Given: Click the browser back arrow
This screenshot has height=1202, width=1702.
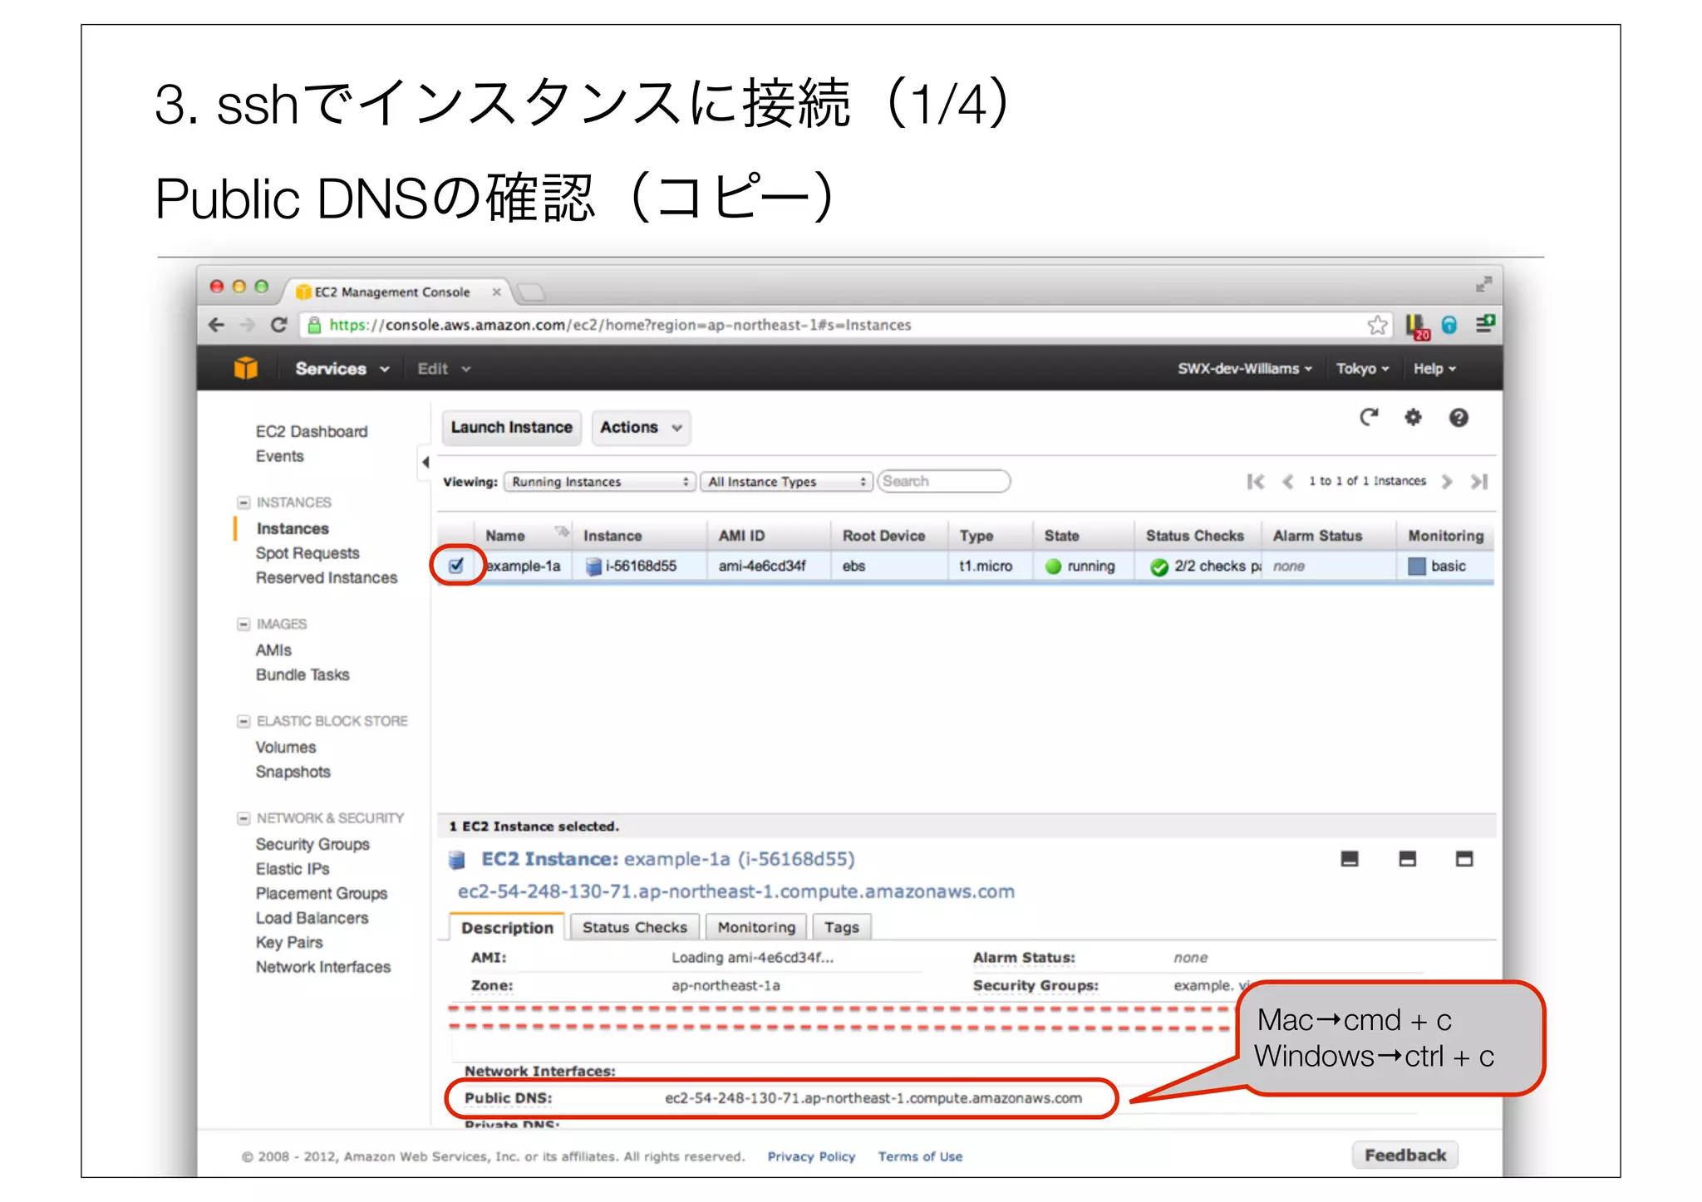Looking at the screenshot, I should [217, 326].
